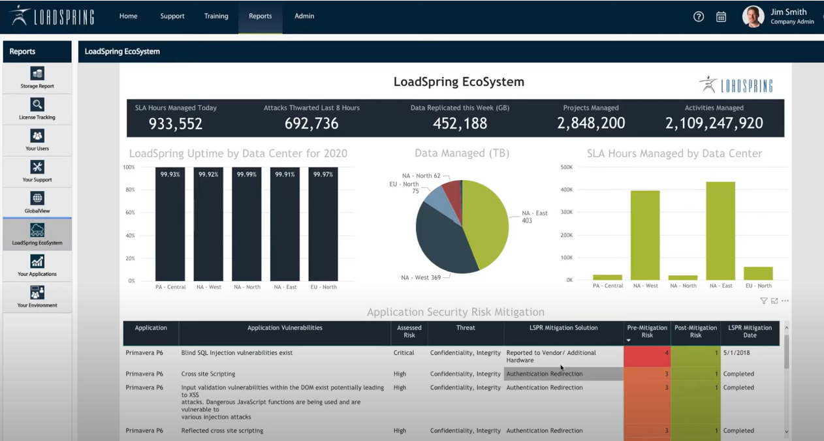
Task: Open the calendar icon in the top bar
Action: [x=721, y=16]
